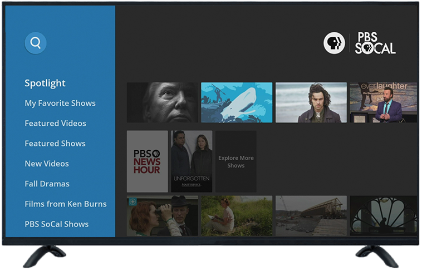Play video of woman with binoculars
The height and width of the screenshot is (271, 422).
coord(163,216)
